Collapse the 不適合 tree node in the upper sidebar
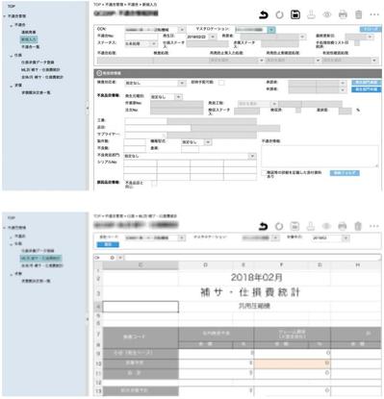Viewport: 384px width, 399px height. click(x=12, y=25)
